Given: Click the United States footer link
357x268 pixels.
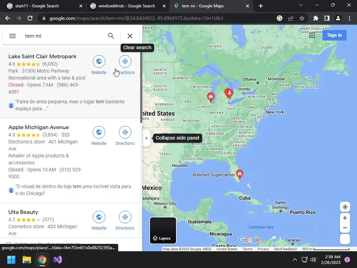Looking at the screenshot, I should click(227, 249).
